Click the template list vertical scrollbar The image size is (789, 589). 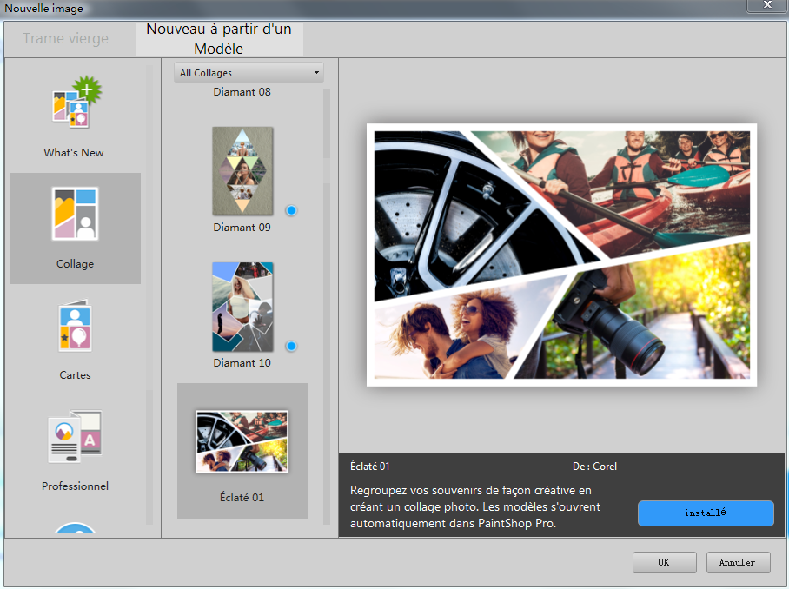point(327,307)
